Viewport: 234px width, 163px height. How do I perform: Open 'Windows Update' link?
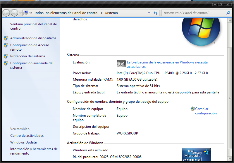click(23, 142)
